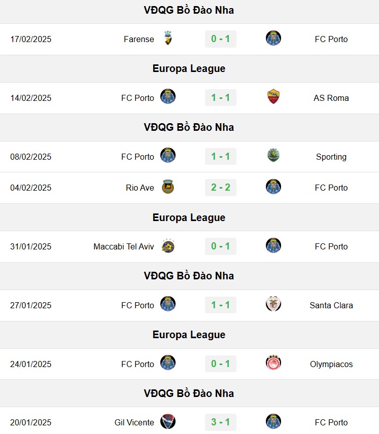Open the 3 - 1 Gil Vicente score

pos(221,422)
